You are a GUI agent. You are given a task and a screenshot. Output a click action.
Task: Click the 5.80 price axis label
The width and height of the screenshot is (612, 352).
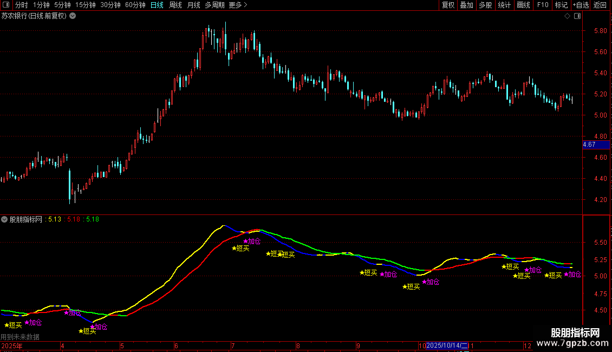tap(600, 31)
